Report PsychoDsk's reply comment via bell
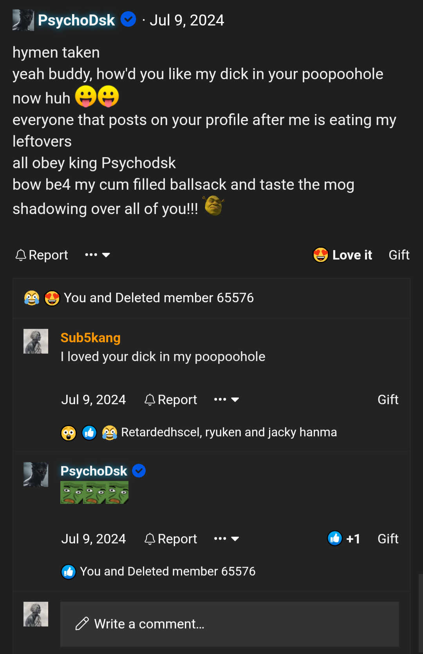The width and height of the screenshot is (423, 654). [171, 539]
